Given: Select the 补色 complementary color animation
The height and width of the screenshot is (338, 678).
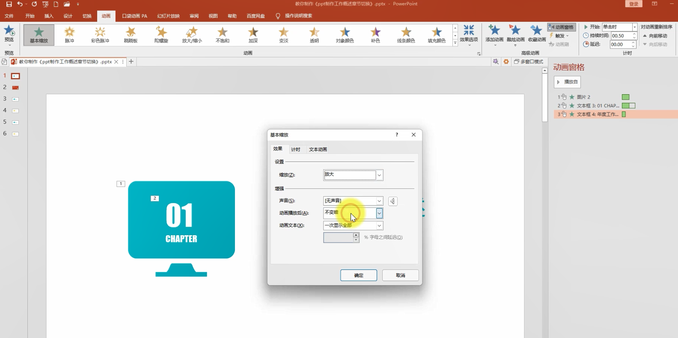Looking at the screenshot, I should (x=375, y=35).
